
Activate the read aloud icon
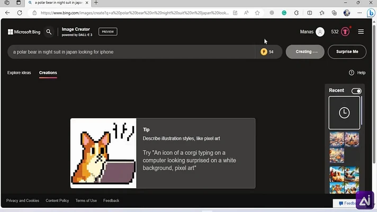[x=246, y=13]
